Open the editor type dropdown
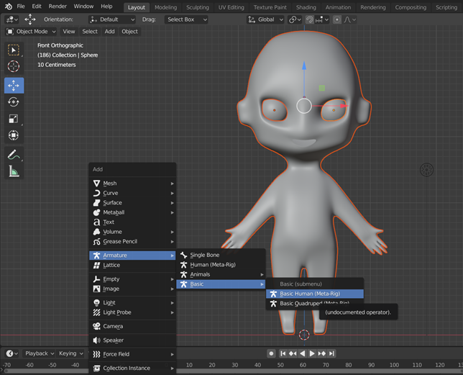Screen dimensions: 463x375 point(12,19)
